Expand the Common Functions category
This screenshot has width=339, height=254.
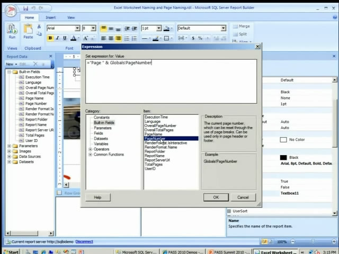coord(91,155)
